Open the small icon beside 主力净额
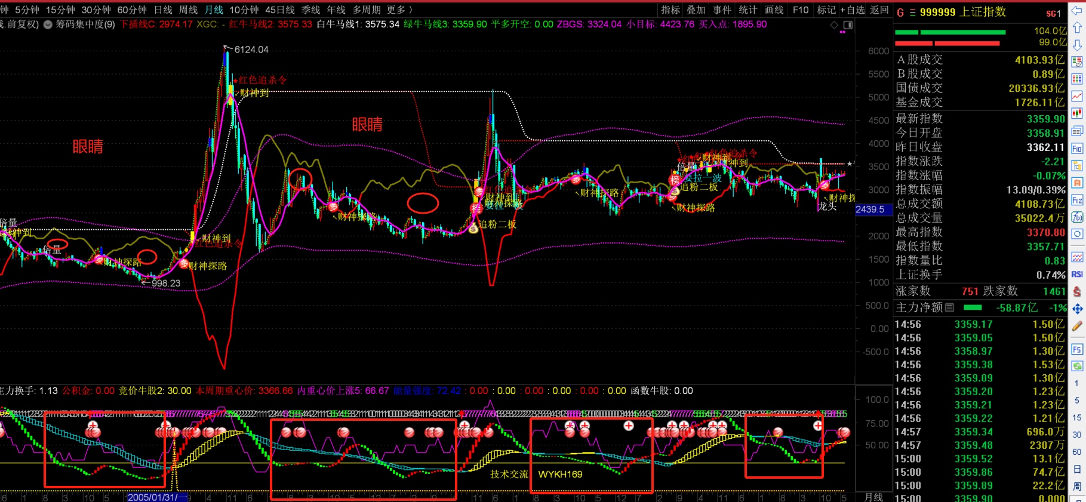The width and height of the screenshot is (1086, 502). click(x=950, y=308)
